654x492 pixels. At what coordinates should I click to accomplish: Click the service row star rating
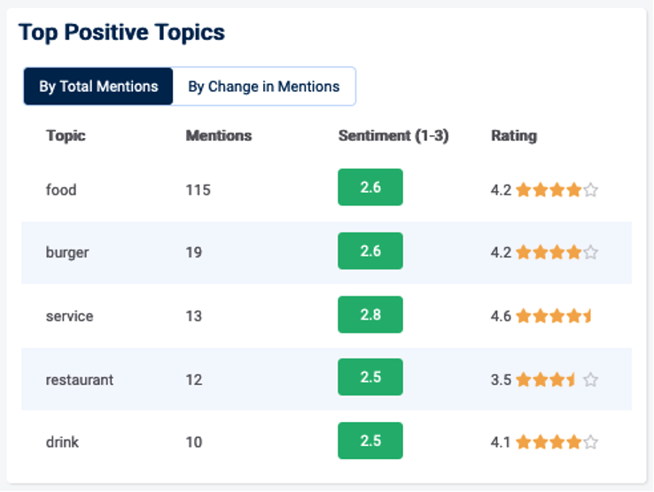tap(554, 316)
